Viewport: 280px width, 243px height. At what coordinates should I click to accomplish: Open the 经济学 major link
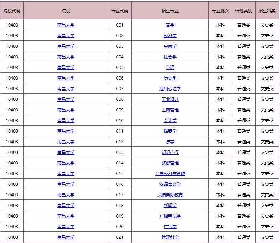coord(170,36)
